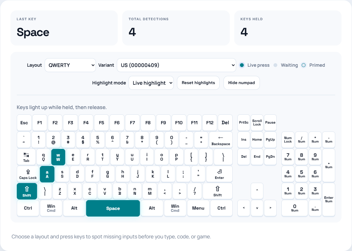
Task: Click the Q key
Action: coord(43,157)
